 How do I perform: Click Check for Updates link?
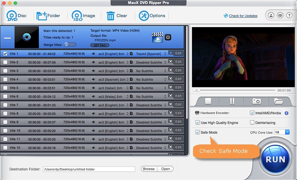[243, 16]
